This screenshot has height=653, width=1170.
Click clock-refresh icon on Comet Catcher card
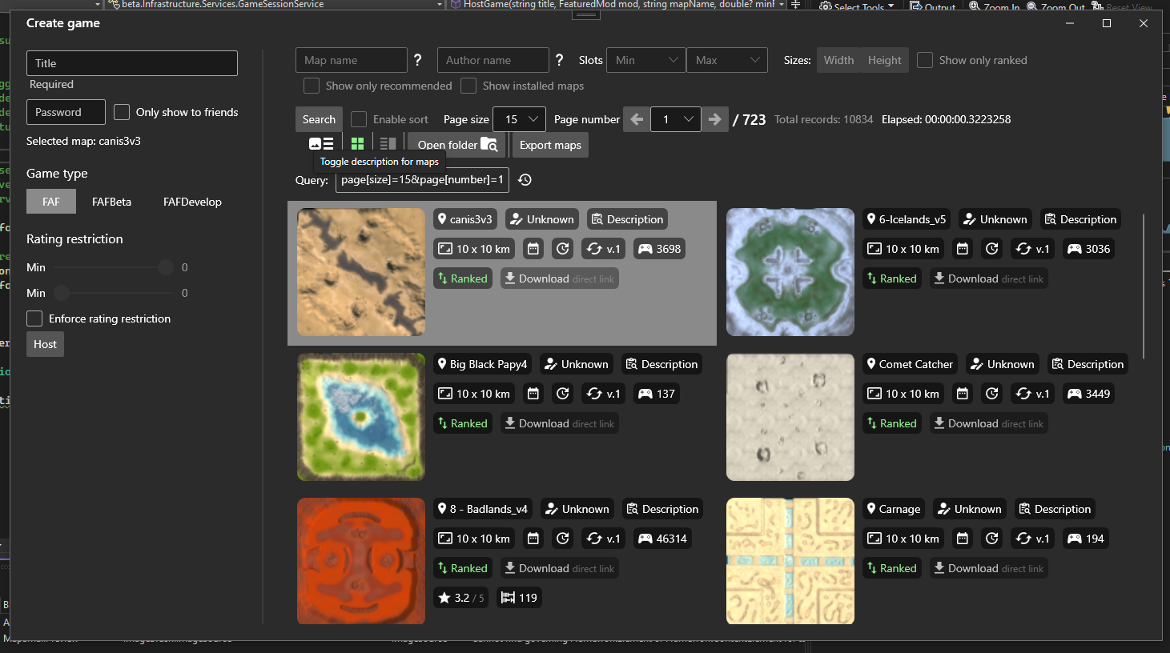coord(992,394)
